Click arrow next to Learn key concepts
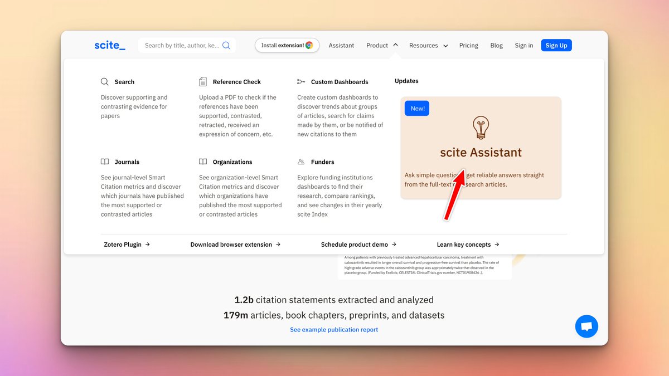The height and width of the screenshot is (376, 669). tap(497, 245)
